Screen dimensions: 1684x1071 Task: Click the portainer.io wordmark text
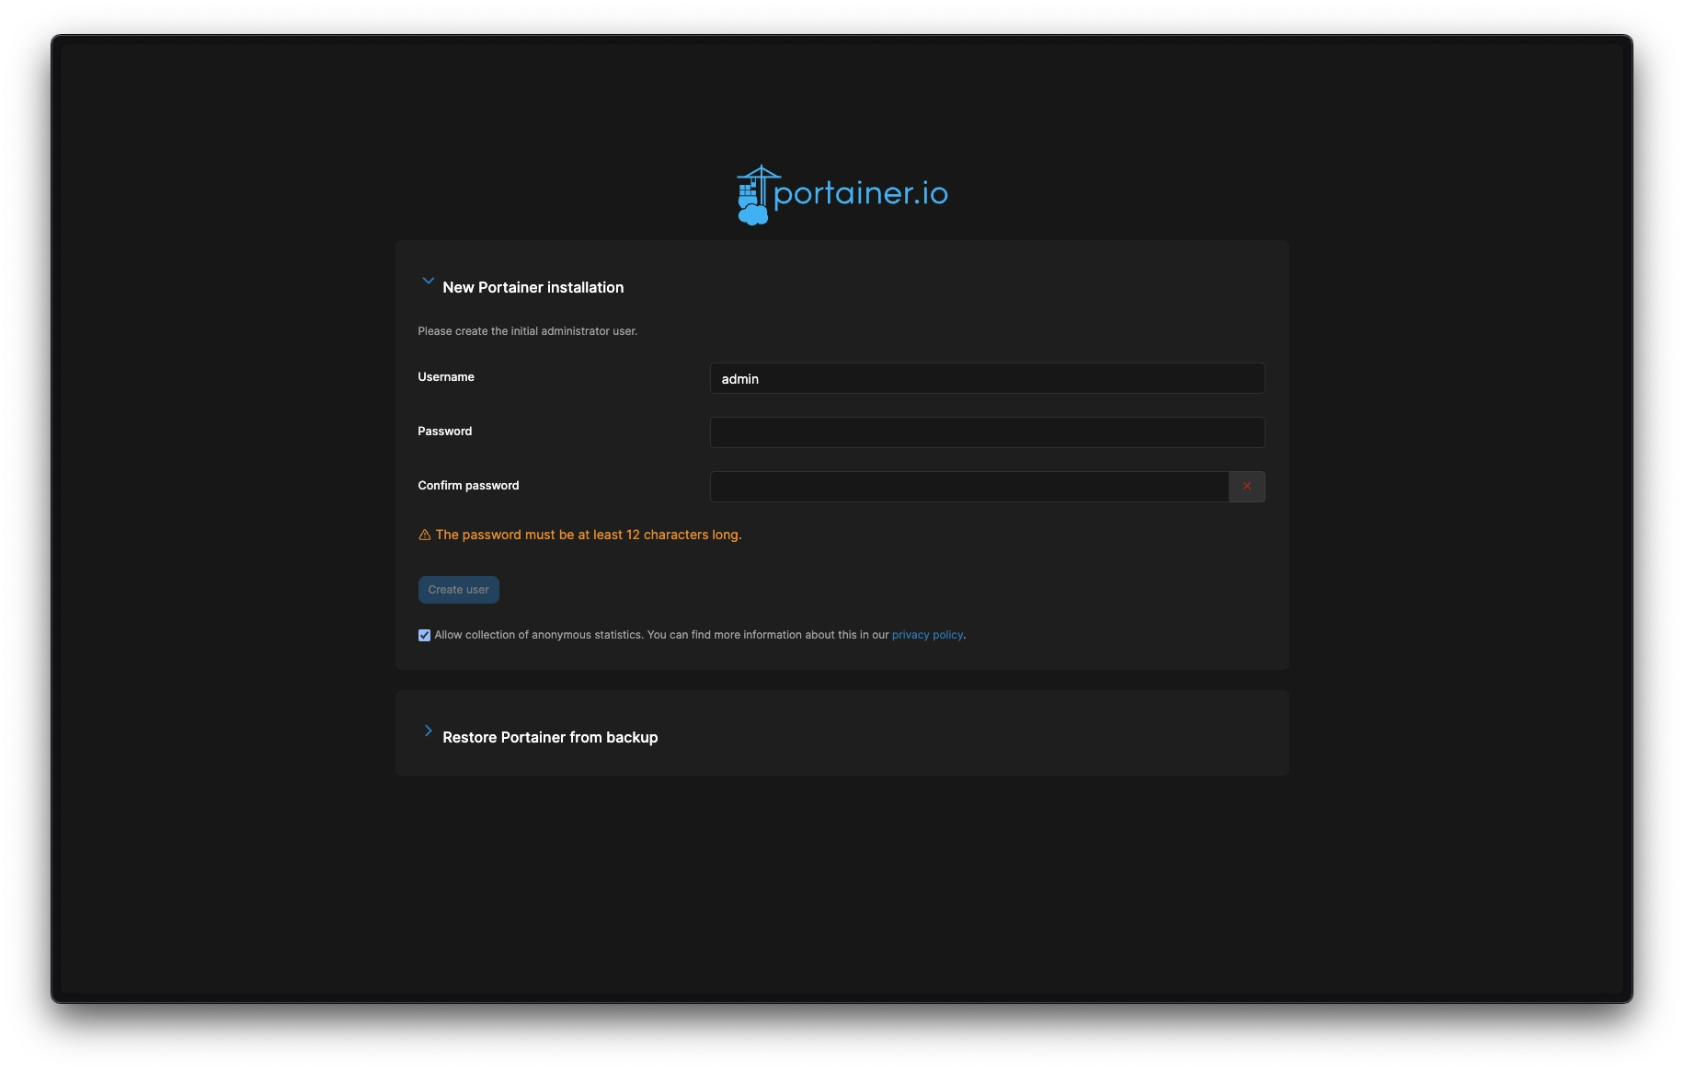tap(861, 194)
